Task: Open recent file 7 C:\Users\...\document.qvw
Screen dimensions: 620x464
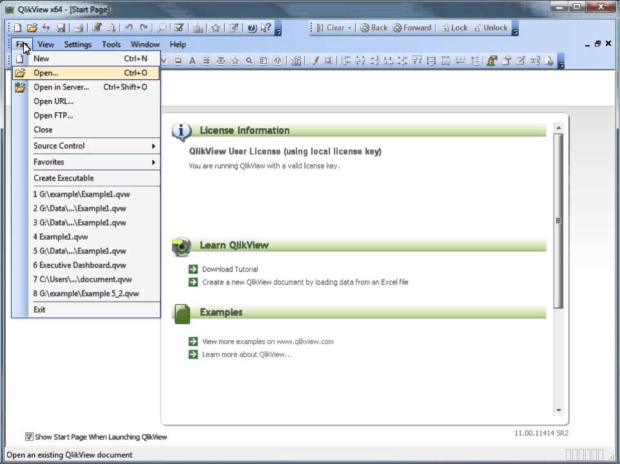Action: [x=86, y=280]
